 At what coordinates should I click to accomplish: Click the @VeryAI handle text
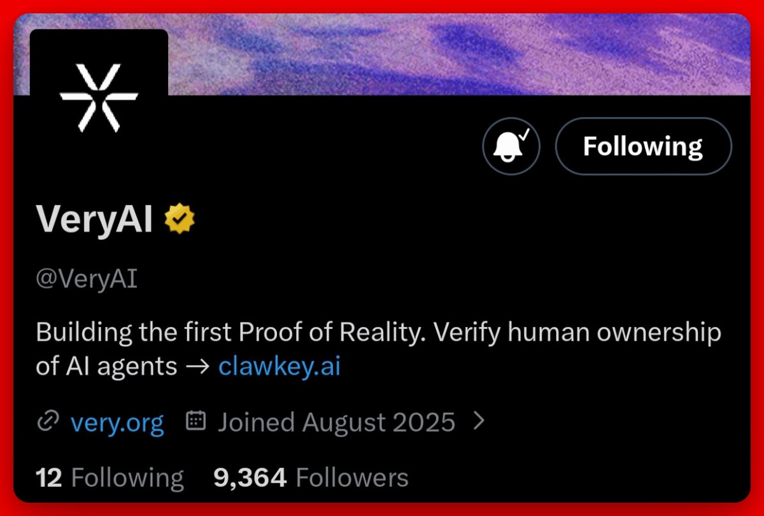87,280
